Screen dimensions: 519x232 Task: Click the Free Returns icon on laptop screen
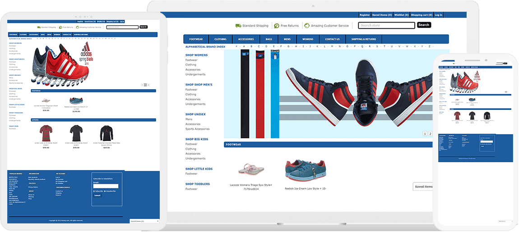276,26
